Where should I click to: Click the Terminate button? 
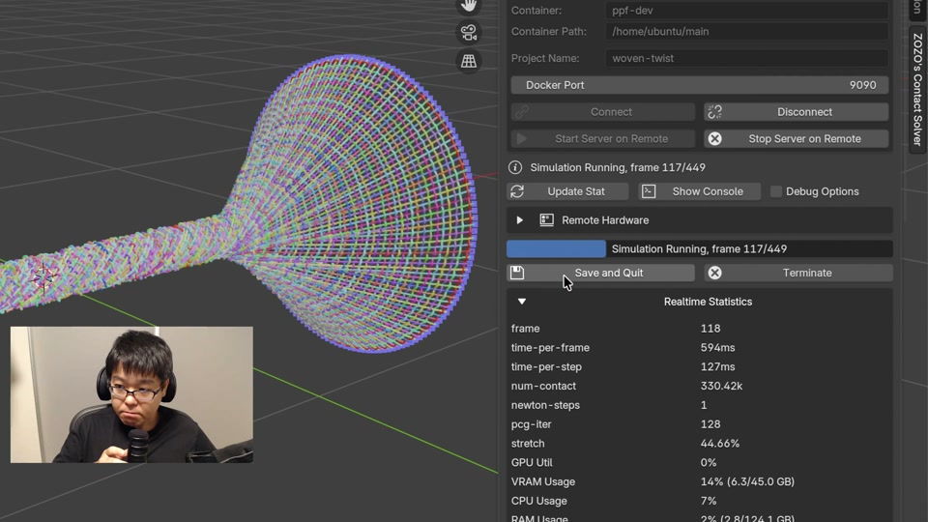(x=798, y=273)
